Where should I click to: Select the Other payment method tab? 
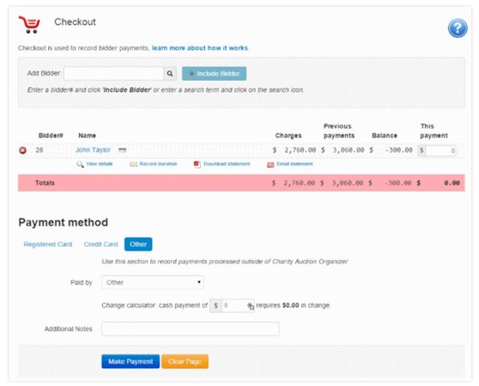pyautogui.click(x=138, y=244)
